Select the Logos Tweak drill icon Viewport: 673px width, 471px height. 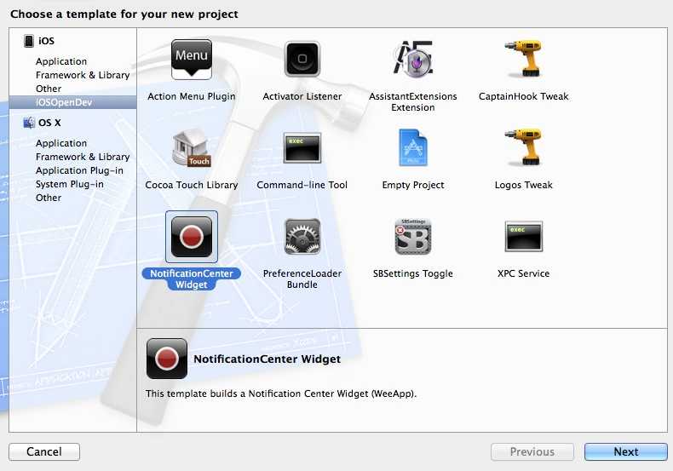[523, 147]
